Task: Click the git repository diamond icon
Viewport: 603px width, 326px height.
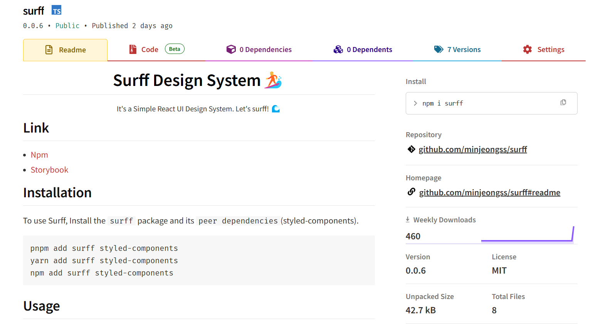Action: [411, 149]
